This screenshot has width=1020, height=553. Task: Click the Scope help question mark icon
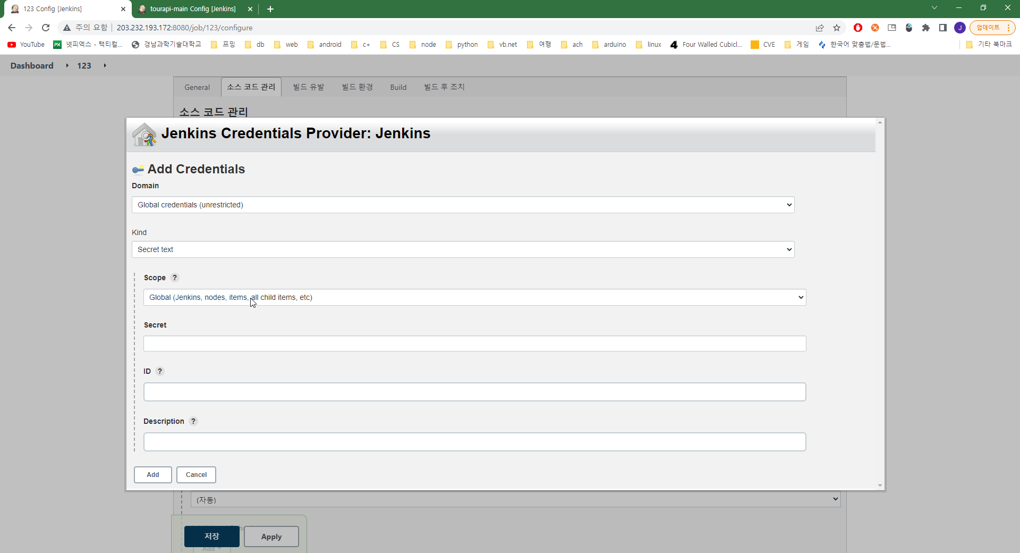[x=175, y=278]
